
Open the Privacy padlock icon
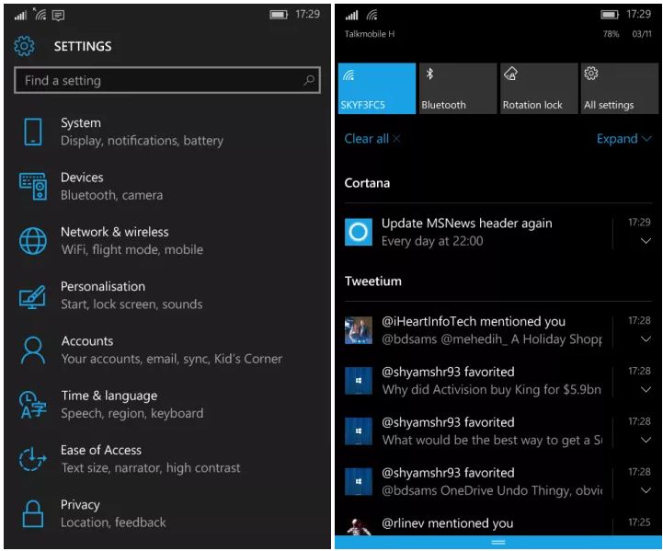click(33, 513)
